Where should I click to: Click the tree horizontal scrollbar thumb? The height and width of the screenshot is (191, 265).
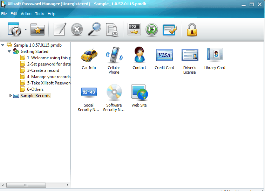pyautogui.click(x=26, y=185)
